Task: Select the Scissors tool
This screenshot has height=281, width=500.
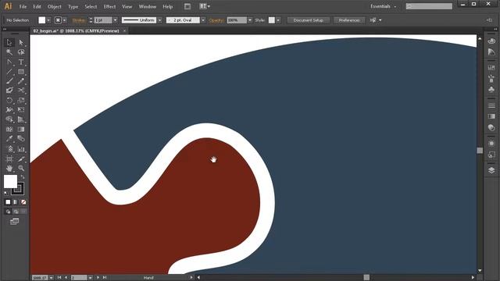Action: [x=21, y=91]
